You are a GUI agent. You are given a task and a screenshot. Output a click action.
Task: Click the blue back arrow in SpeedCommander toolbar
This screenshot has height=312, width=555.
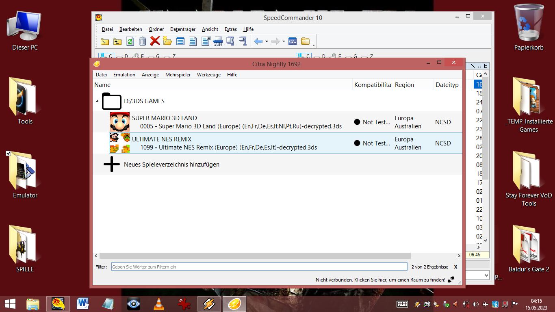pos(258,41)
